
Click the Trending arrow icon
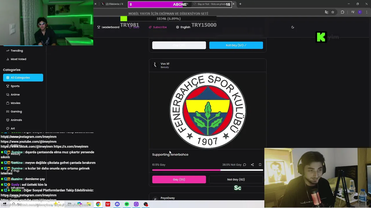tap(8, 51)
